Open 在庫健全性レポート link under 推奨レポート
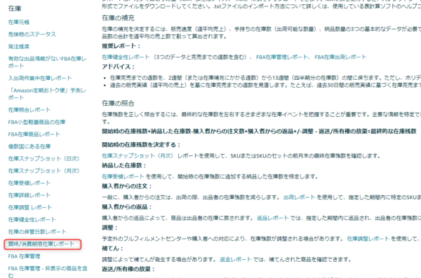421x278 pixels. [x=126, y=57]
